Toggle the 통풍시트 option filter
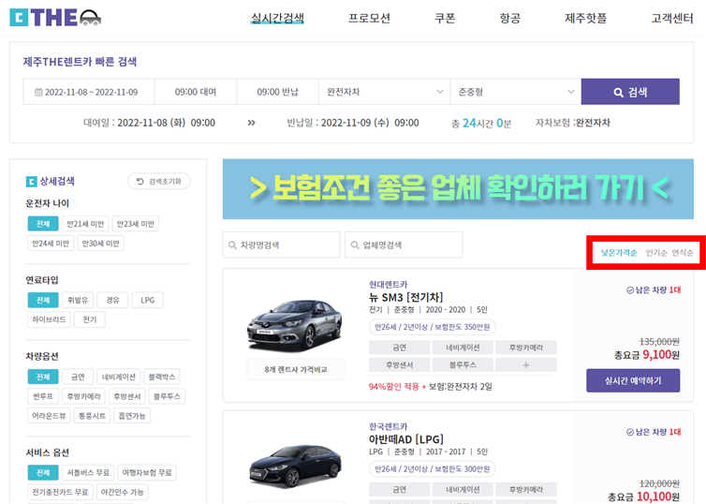This screenshot has height=504, width=706. (x=92, y=415)
